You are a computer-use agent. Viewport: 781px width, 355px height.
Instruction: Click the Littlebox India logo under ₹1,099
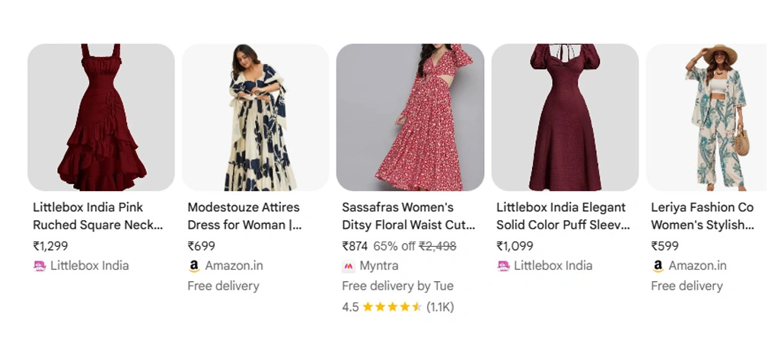(x=503, y=266)
